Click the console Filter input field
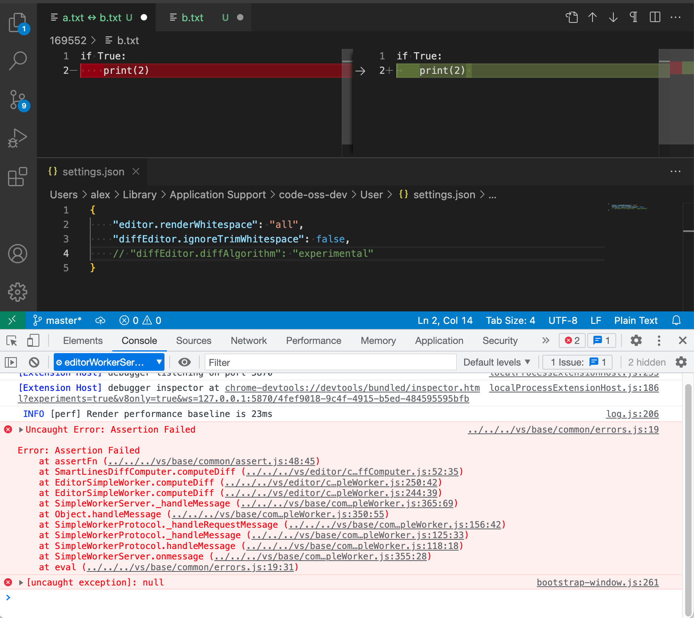694x618 pixels. 330,362
